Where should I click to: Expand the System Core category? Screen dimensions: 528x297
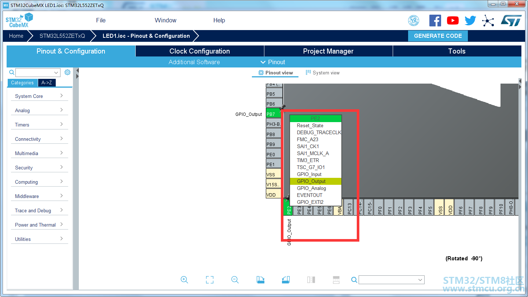pos(40,96)
